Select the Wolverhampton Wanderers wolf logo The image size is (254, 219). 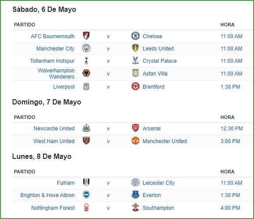pyautogui.click(x=86, y=73)
